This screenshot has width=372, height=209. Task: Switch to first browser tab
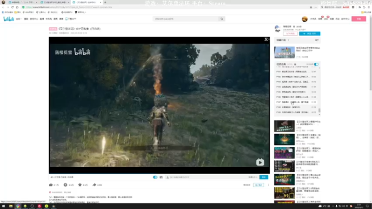(x=22, y=2)
